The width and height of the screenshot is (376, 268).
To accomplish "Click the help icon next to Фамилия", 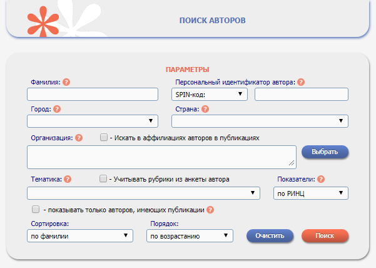I will [66, 82].
